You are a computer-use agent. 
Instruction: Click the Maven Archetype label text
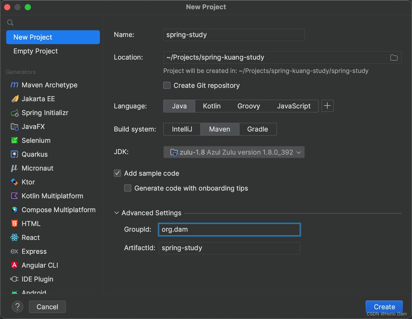pos(50,85)
